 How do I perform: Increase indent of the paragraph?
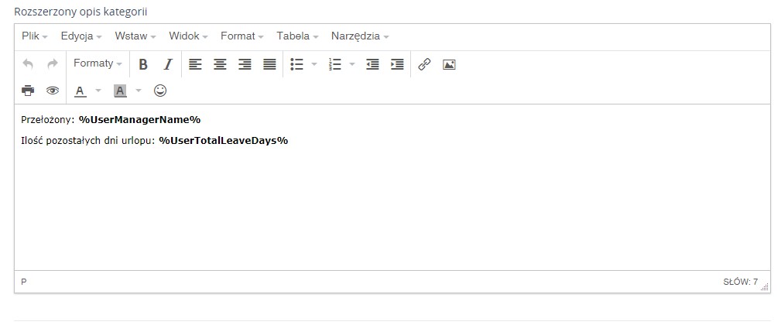tap(397, 64)
